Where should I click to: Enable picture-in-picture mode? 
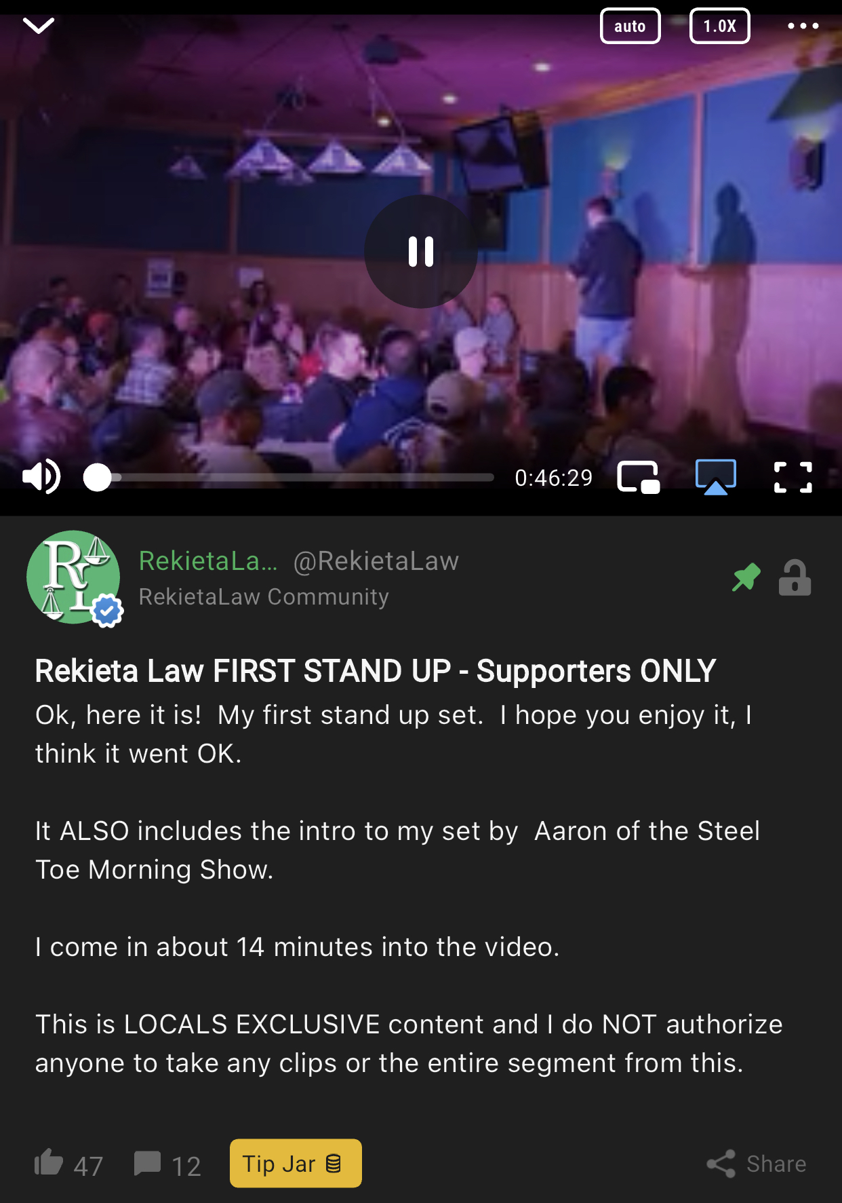[638, 477]
